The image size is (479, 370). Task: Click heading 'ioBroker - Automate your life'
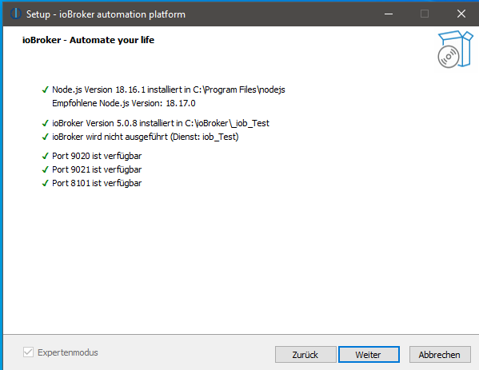(88, 40)
